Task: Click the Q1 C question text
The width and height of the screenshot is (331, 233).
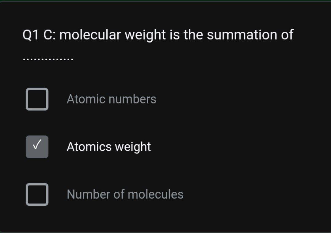Action: (x=158, y=35)
